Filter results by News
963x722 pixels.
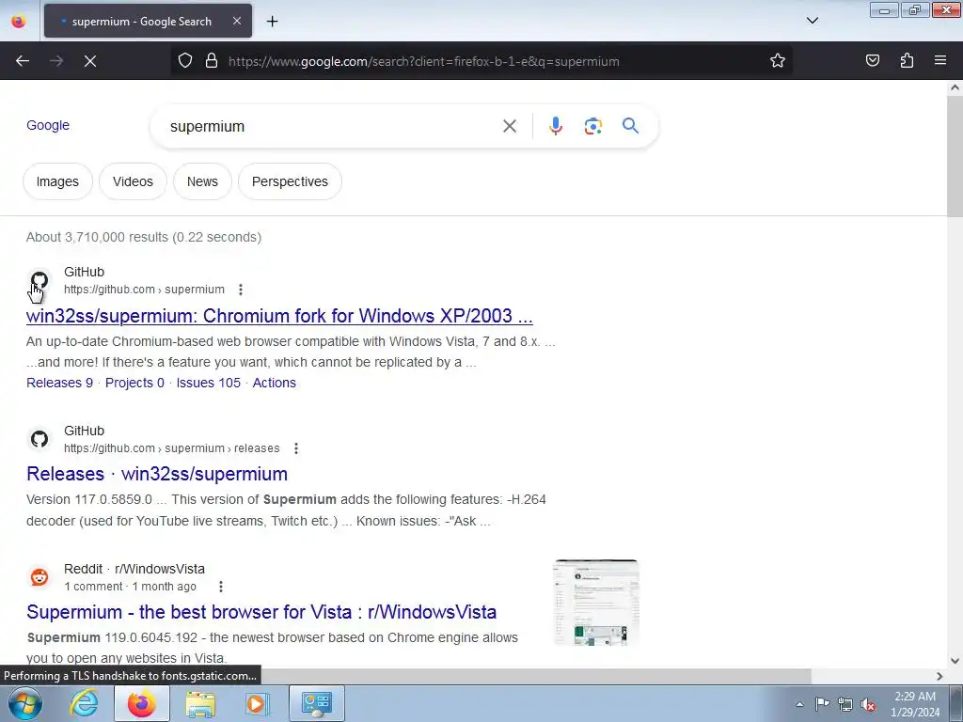click(x=202, y=181)
